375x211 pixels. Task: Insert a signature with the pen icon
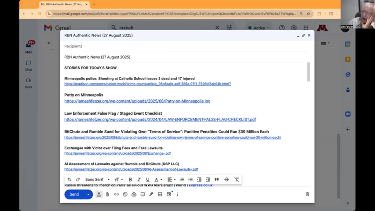[151, 194]
